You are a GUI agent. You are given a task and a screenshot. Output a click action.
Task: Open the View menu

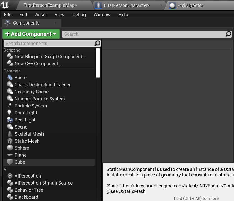pos(59,14)
